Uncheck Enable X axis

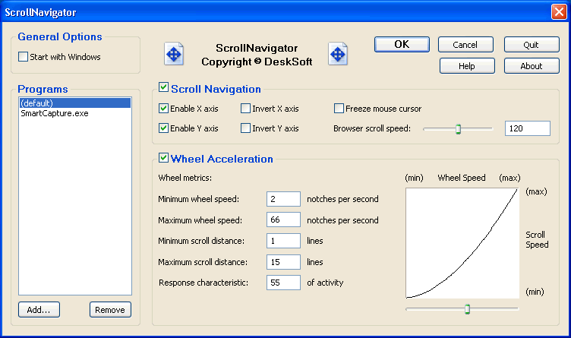click(x=164, y=109)
